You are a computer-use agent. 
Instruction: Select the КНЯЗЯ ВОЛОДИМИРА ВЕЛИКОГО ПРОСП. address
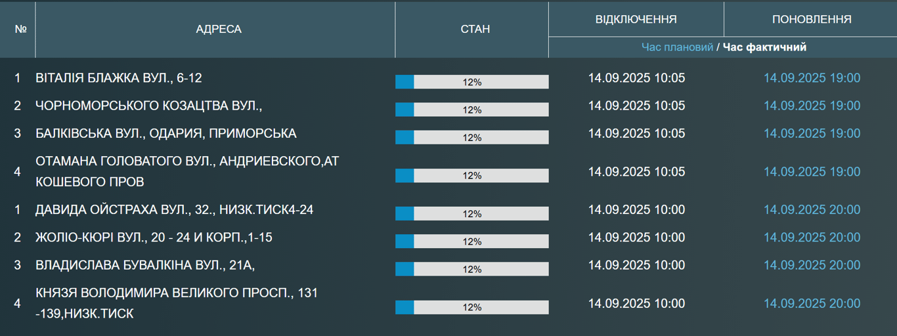coord(177,303)
